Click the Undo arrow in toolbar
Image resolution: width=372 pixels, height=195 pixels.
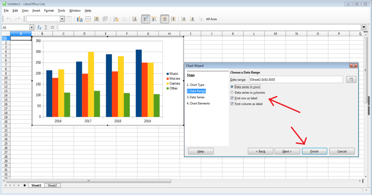coord(9,19)
